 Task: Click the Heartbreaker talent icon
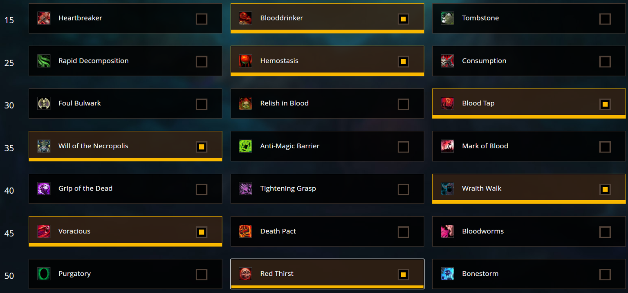click(44, 18)
